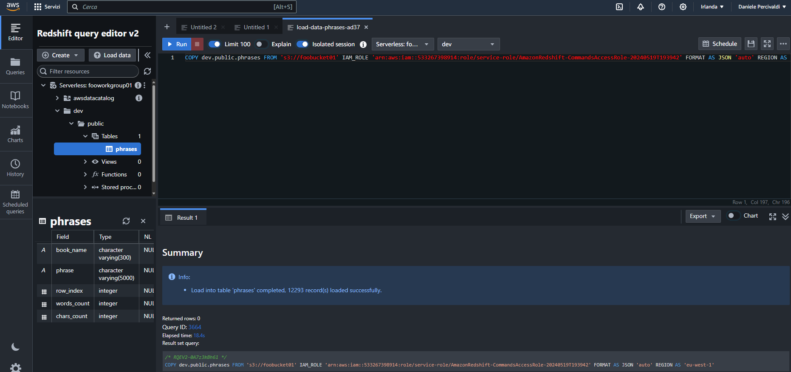Expand the awsdatacatalog node
791x372 pixels.
pyautogui.click(x=57, y=98)
